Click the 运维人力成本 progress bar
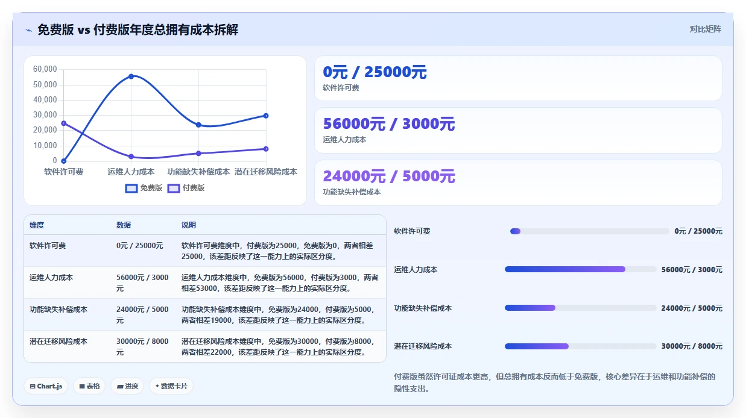Screen dimensions: 746x418 coord(580,269)
